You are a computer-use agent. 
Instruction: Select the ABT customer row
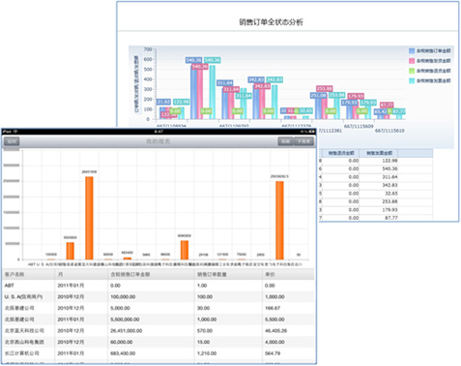coord(158,286)
